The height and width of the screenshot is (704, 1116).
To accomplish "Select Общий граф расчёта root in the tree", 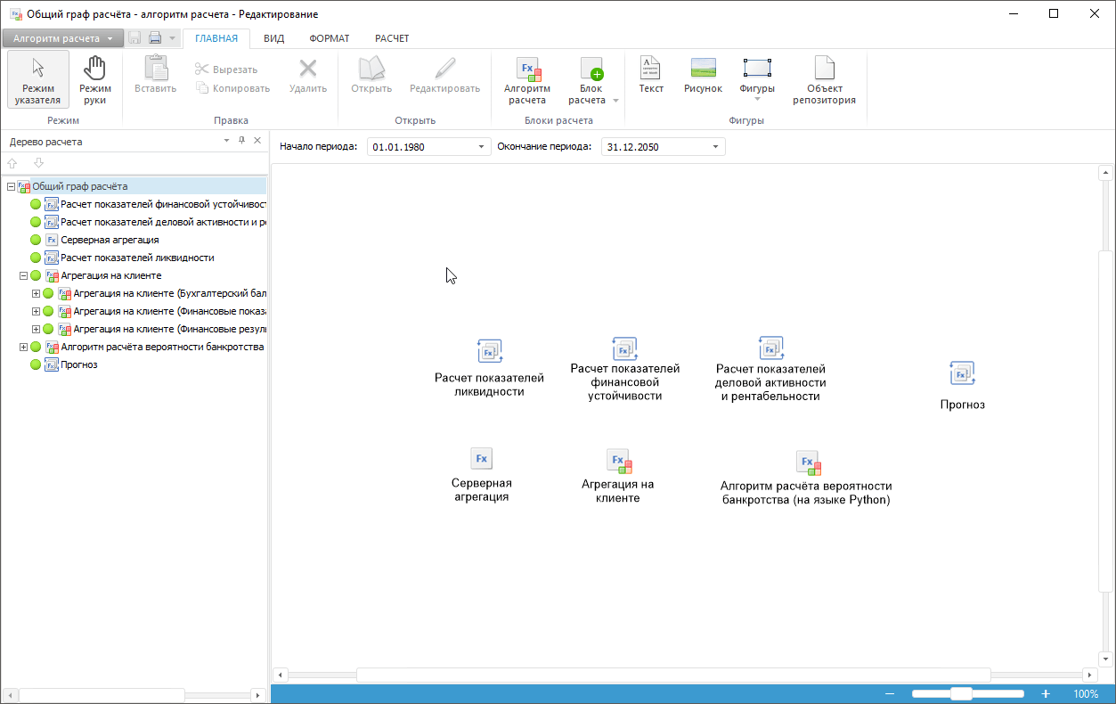I will click(80, 186).
